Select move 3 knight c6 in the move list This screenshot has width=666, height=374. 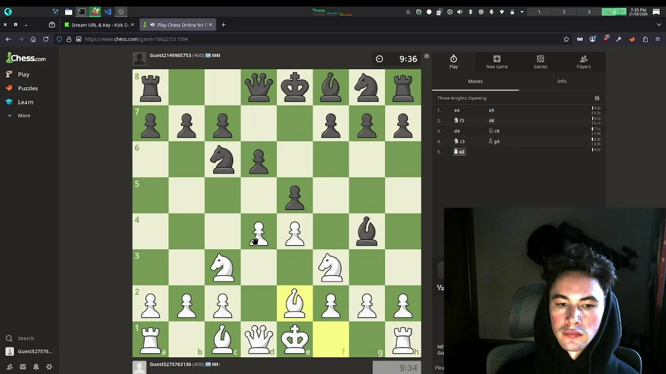(494, 131)
